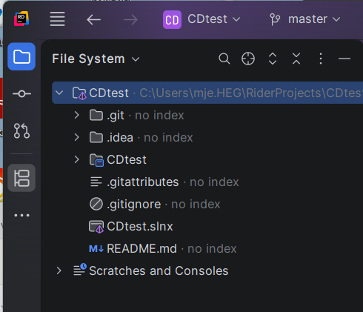Select the .idea folder
This screenshot has width=363, height=312.
[x=120, y=137]
